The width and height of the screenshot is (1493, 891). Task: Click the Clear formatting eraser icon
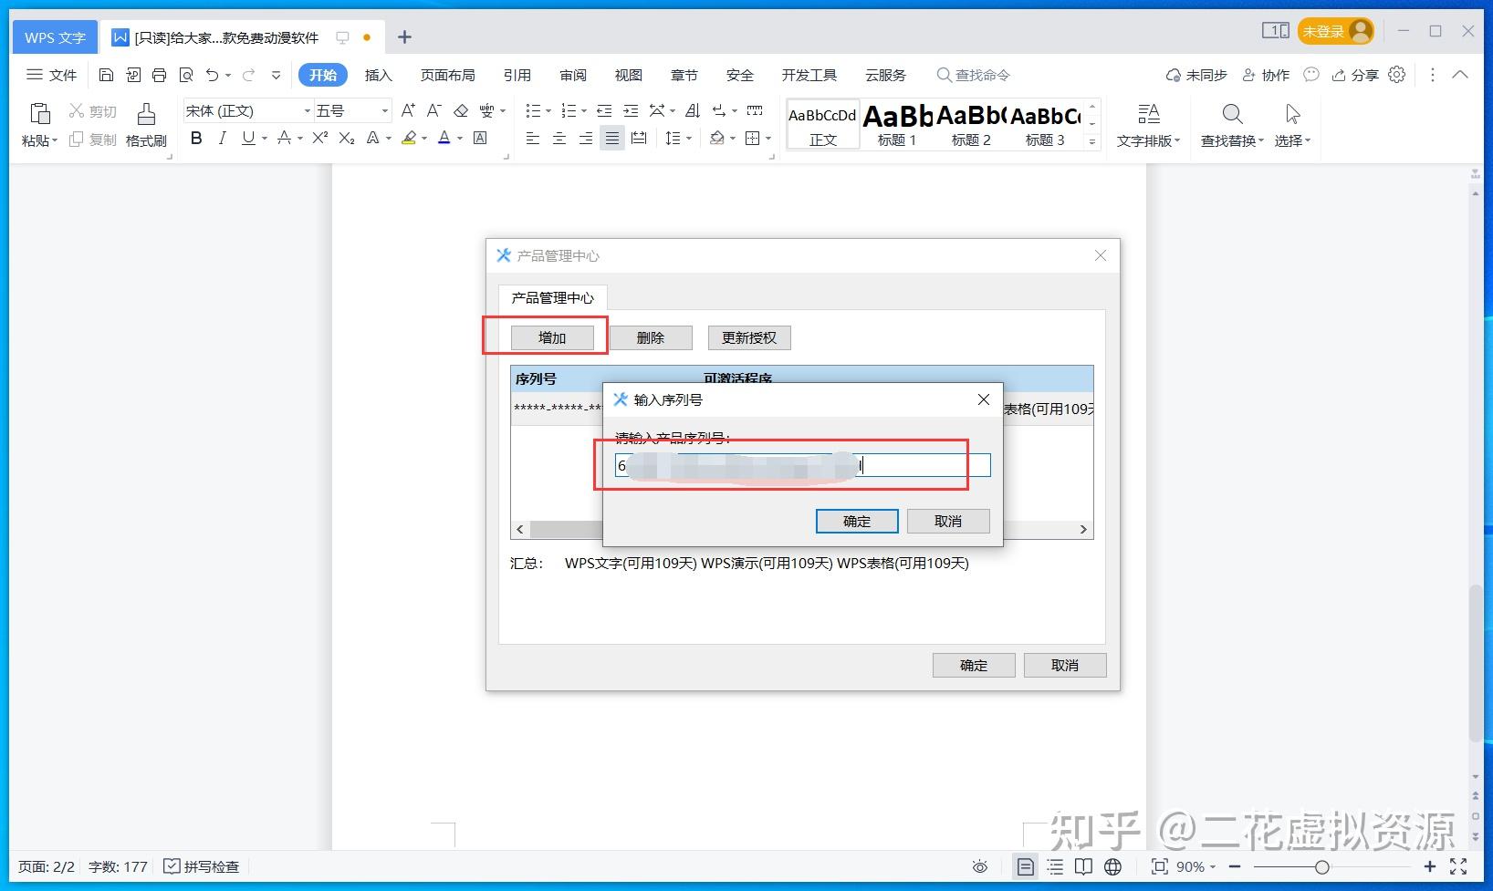pos(461,110)
